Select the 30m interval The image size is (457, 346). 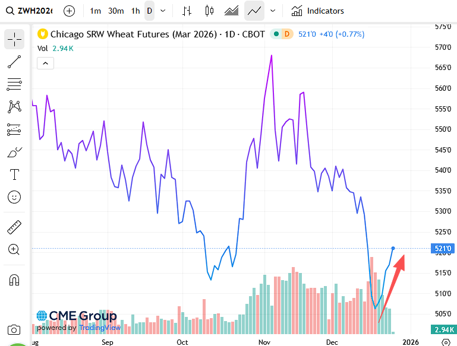click(116, 11)
